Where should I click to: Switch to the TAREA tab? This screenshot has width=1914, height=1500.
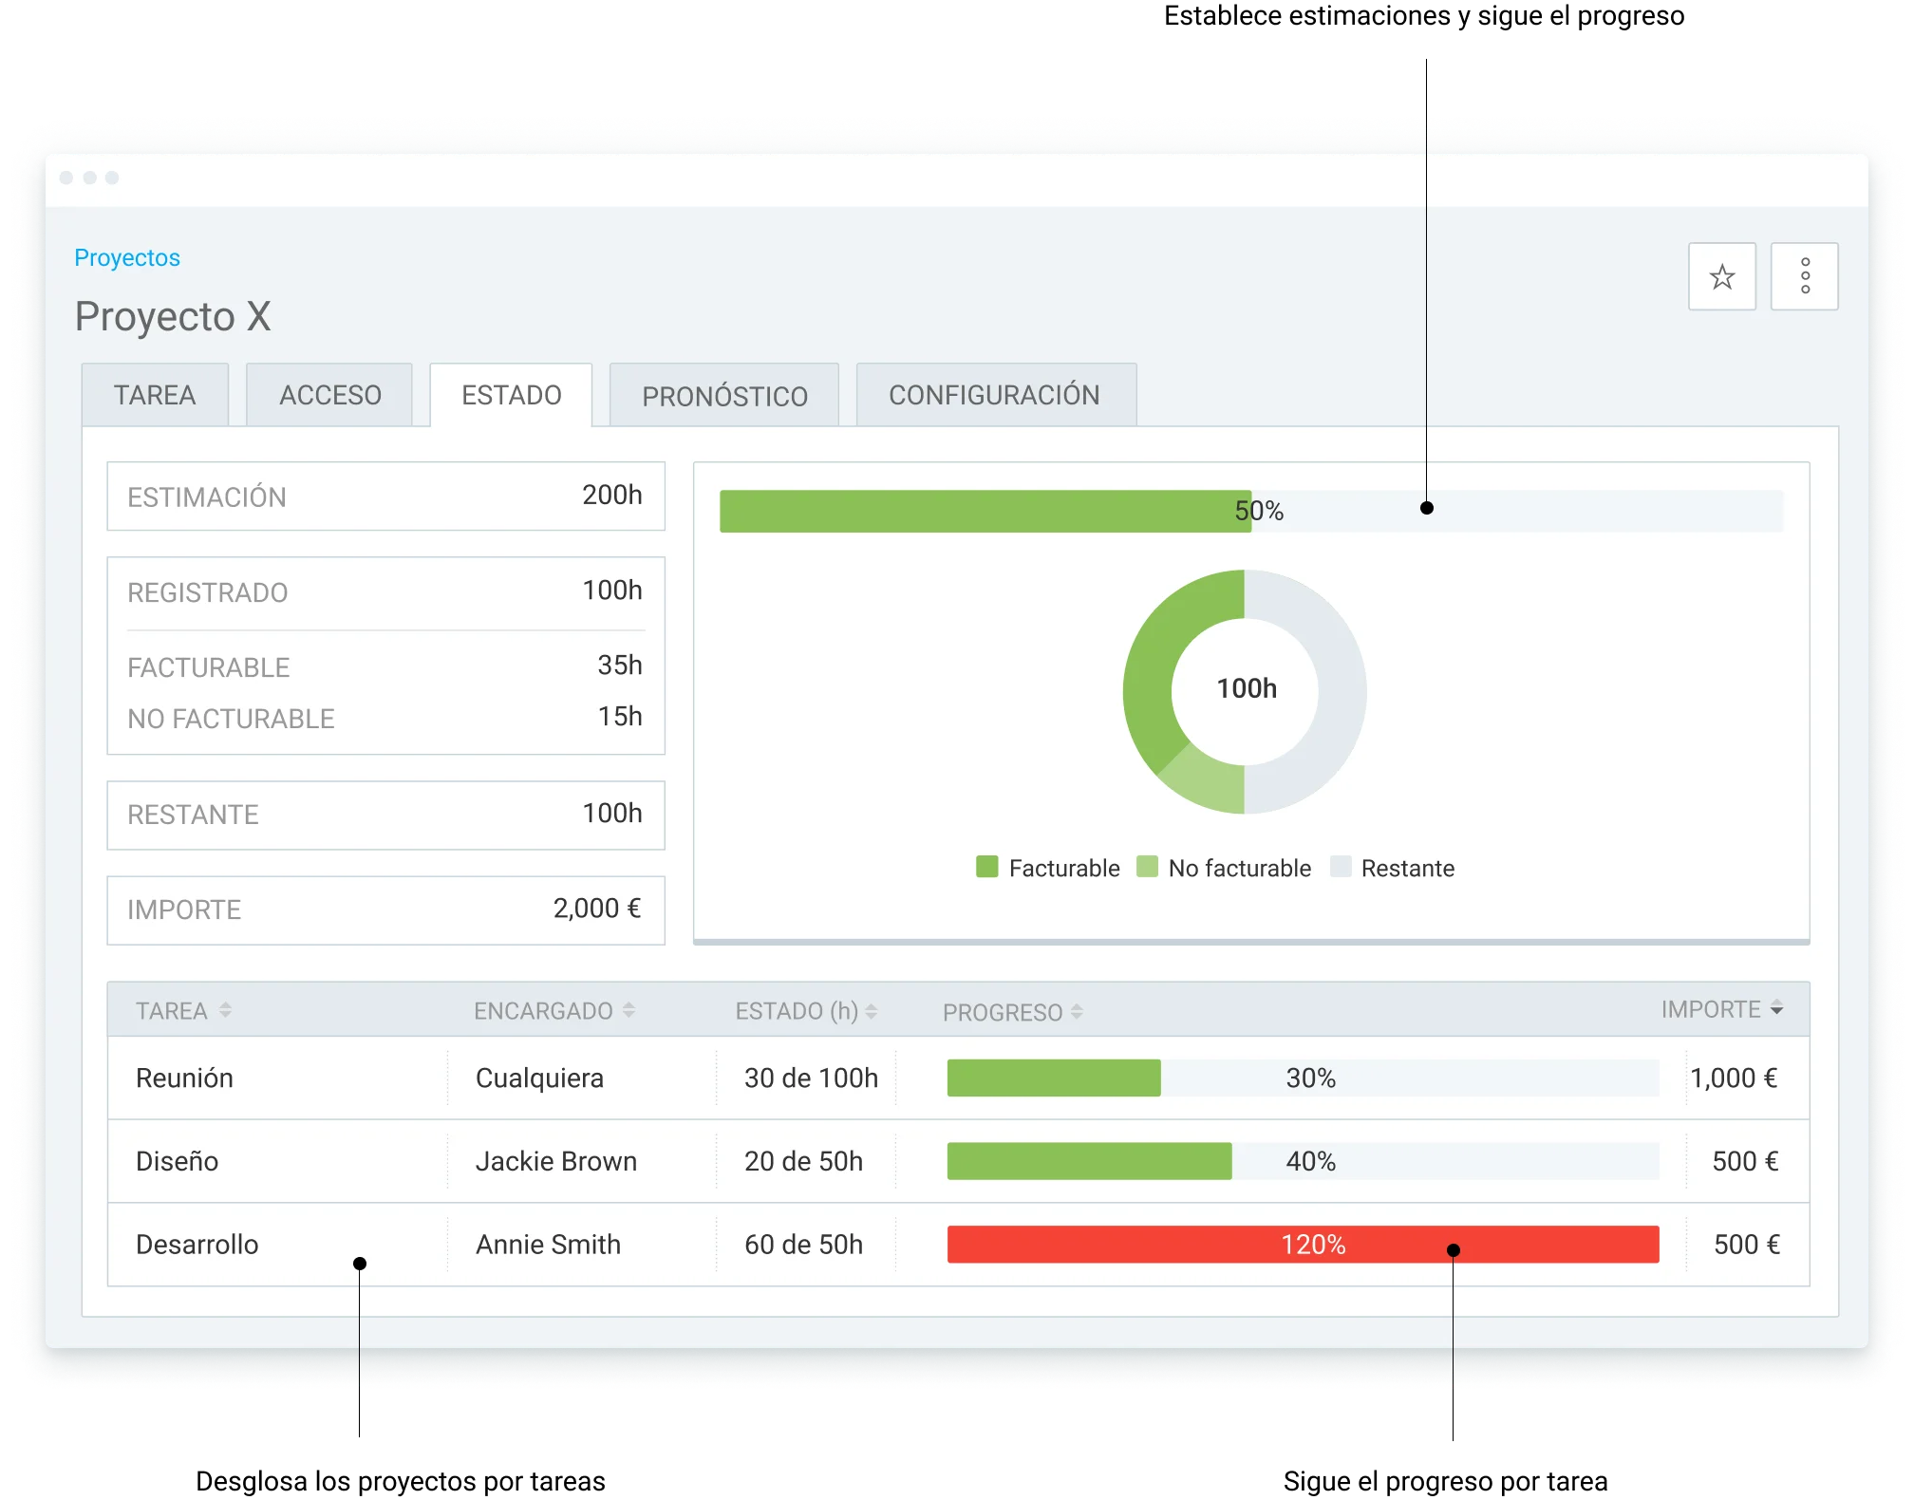(155, 395)
